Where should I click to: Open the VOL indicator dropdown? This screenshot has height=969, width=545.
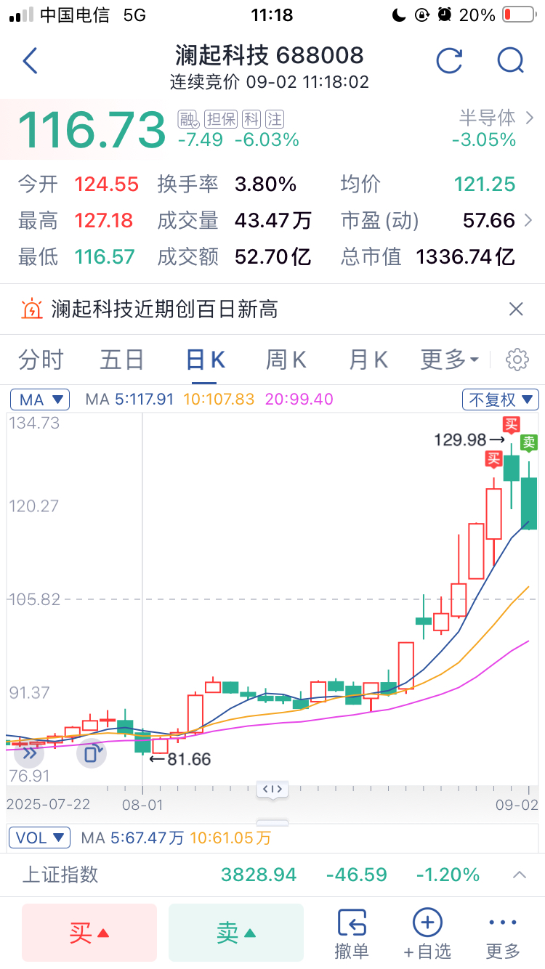(39, 838)
